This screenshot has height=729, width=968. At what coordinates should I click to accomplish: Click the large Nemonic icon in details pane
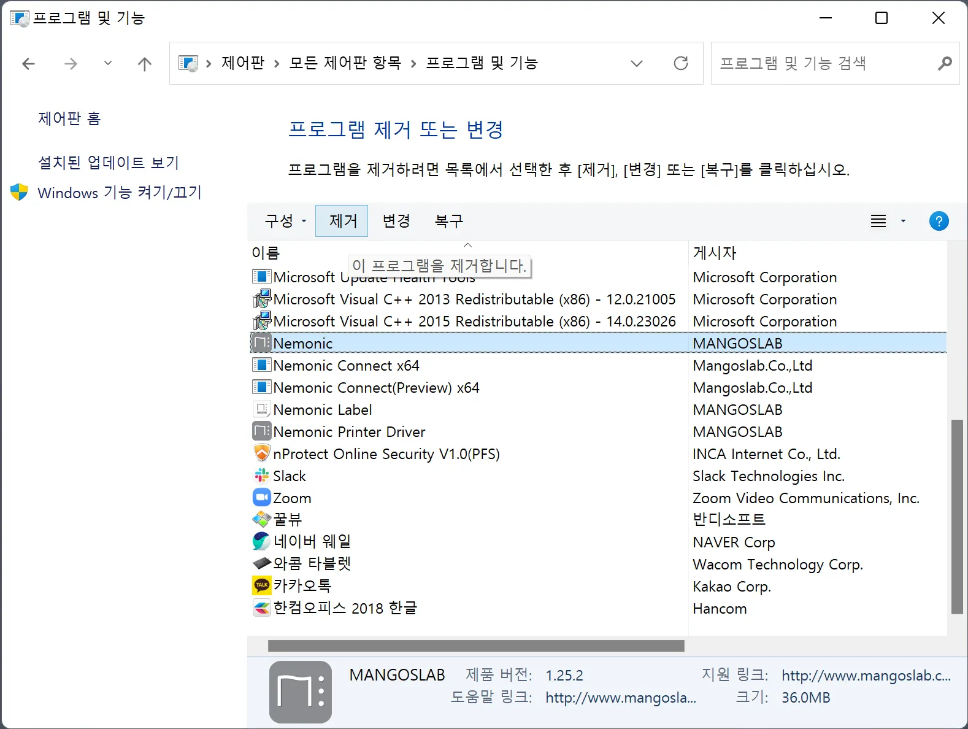coord(301,692)
